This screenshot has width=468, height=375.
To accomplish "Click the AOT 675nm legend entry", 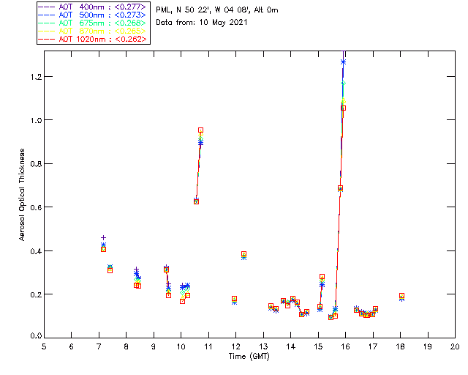I will click(x=93, y=23).
